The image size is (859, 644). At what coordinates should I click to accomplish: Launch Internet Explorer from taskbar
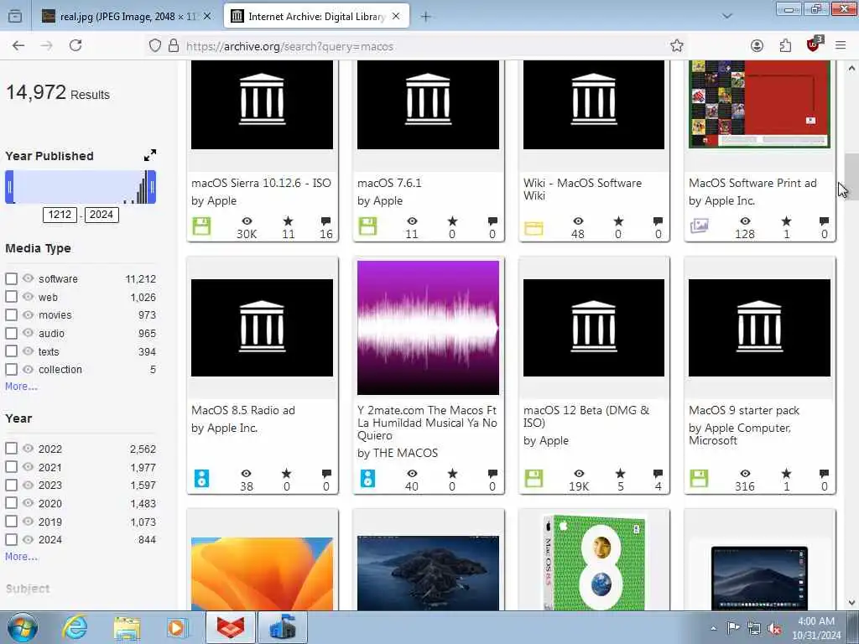pos(75,627)
